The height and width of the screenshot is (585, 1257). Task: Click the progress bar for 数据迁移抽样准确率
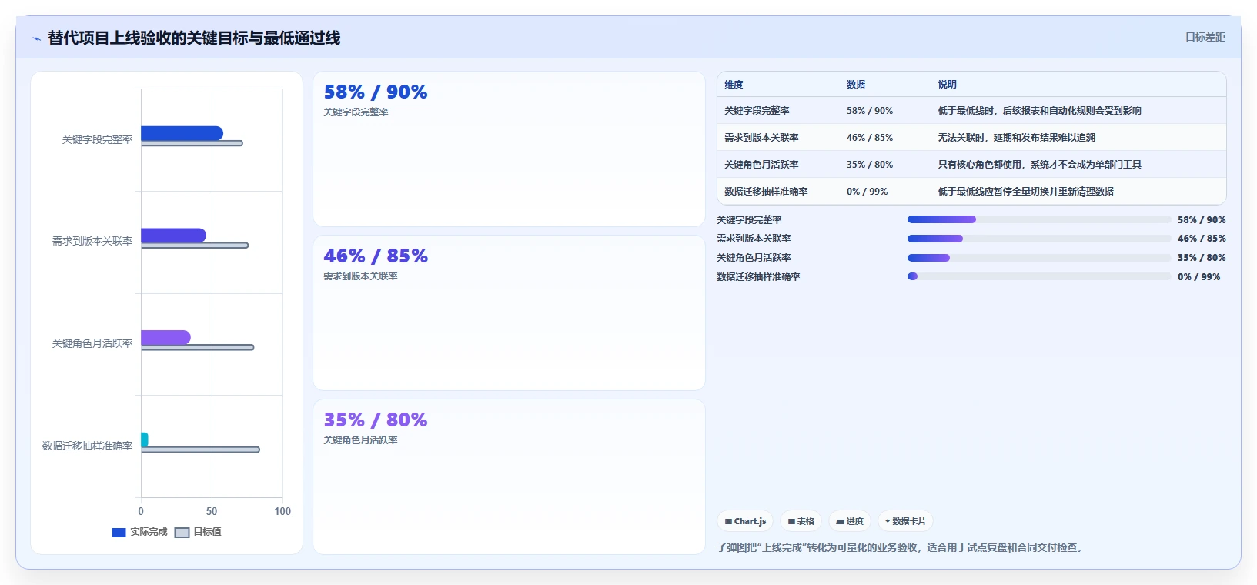tap(1039, 276)
